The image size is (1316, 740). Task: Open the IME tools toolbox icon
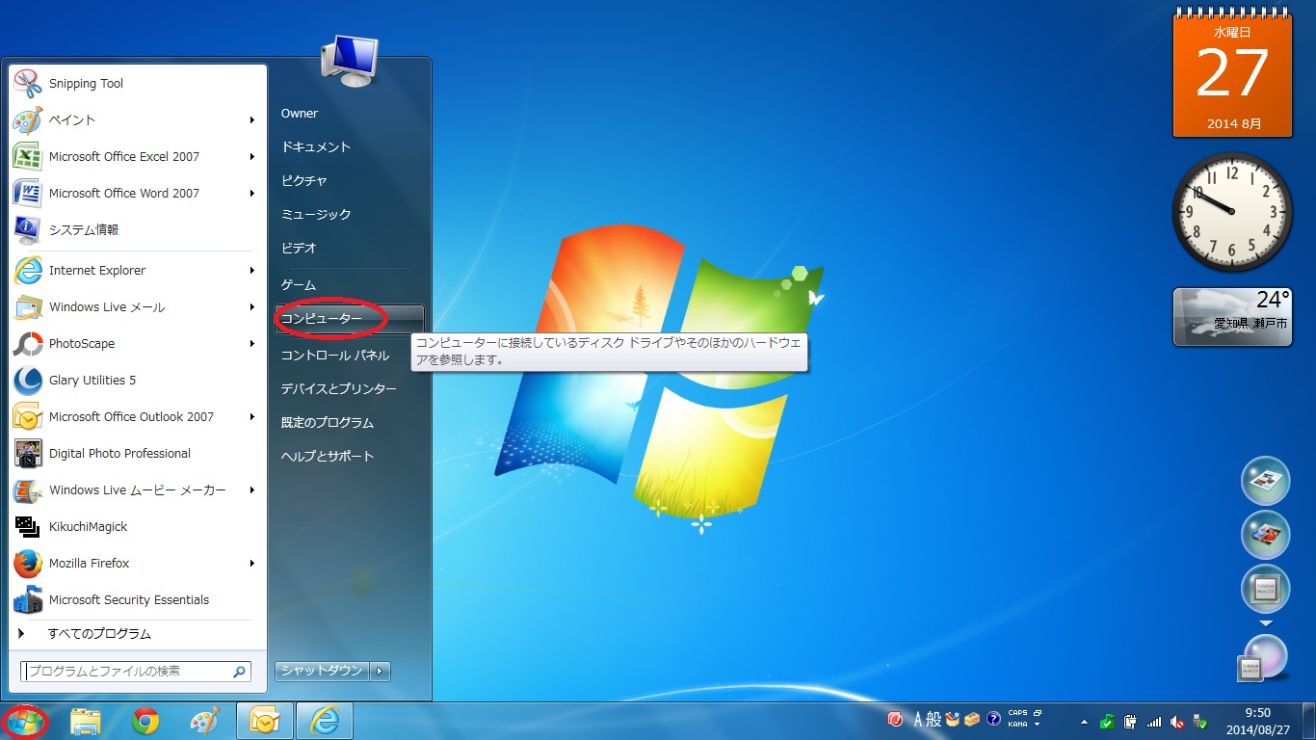[972, 720]
